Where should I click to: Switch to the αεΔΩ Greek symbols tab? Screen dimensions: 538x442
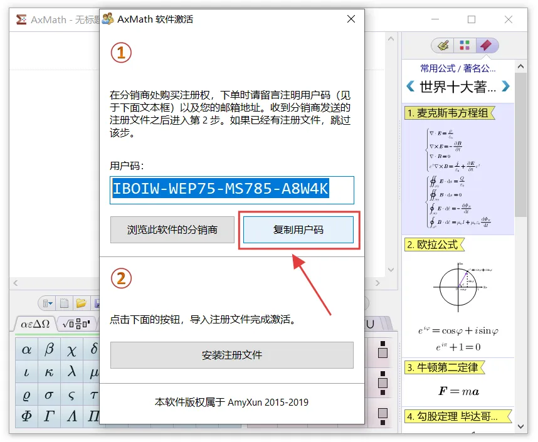pos(35,324)
